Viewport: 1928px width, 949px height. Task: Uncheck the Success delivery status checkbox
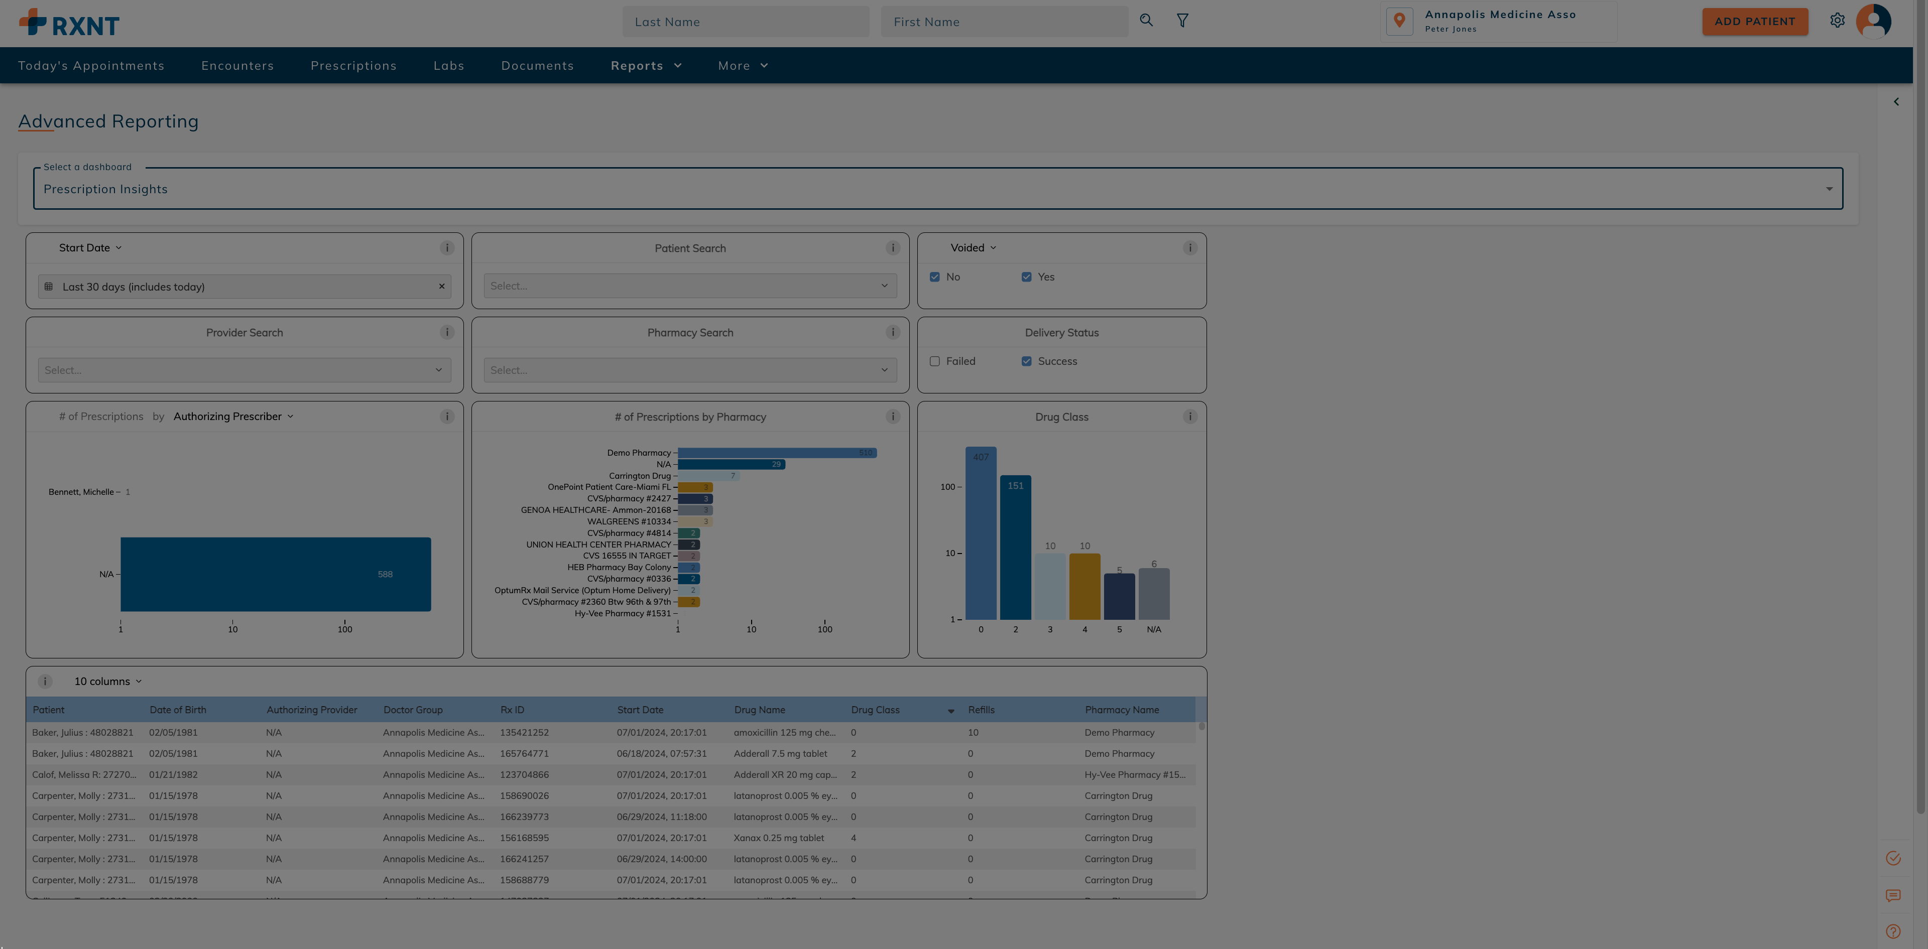pos(1026,361)
